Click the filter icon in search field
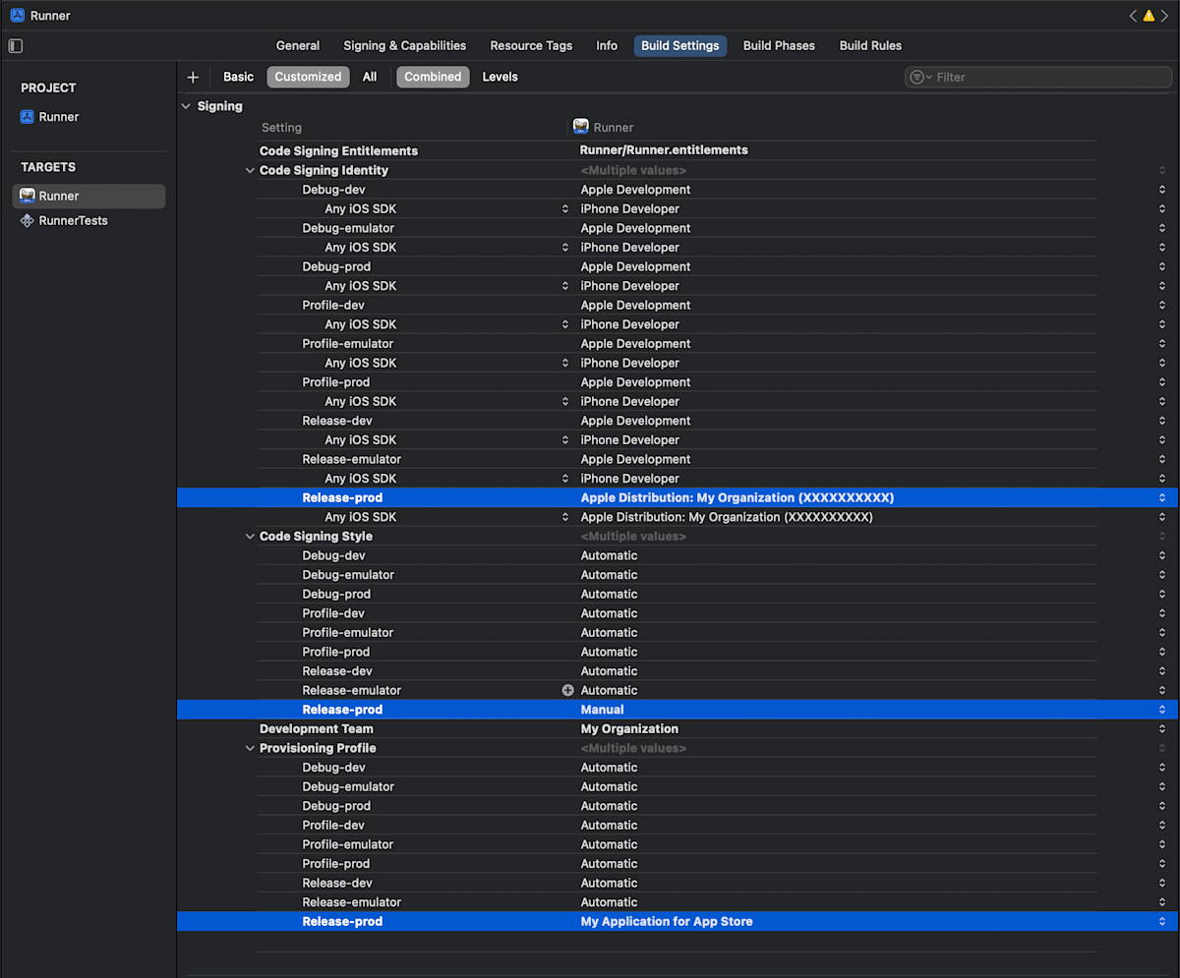1180x978 pixels. click(x=918, y=77)
